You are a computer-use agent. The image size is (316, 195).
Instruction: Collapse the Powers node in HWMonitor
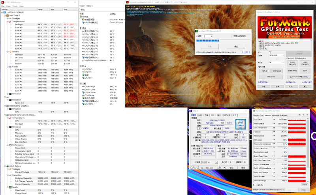8,52
